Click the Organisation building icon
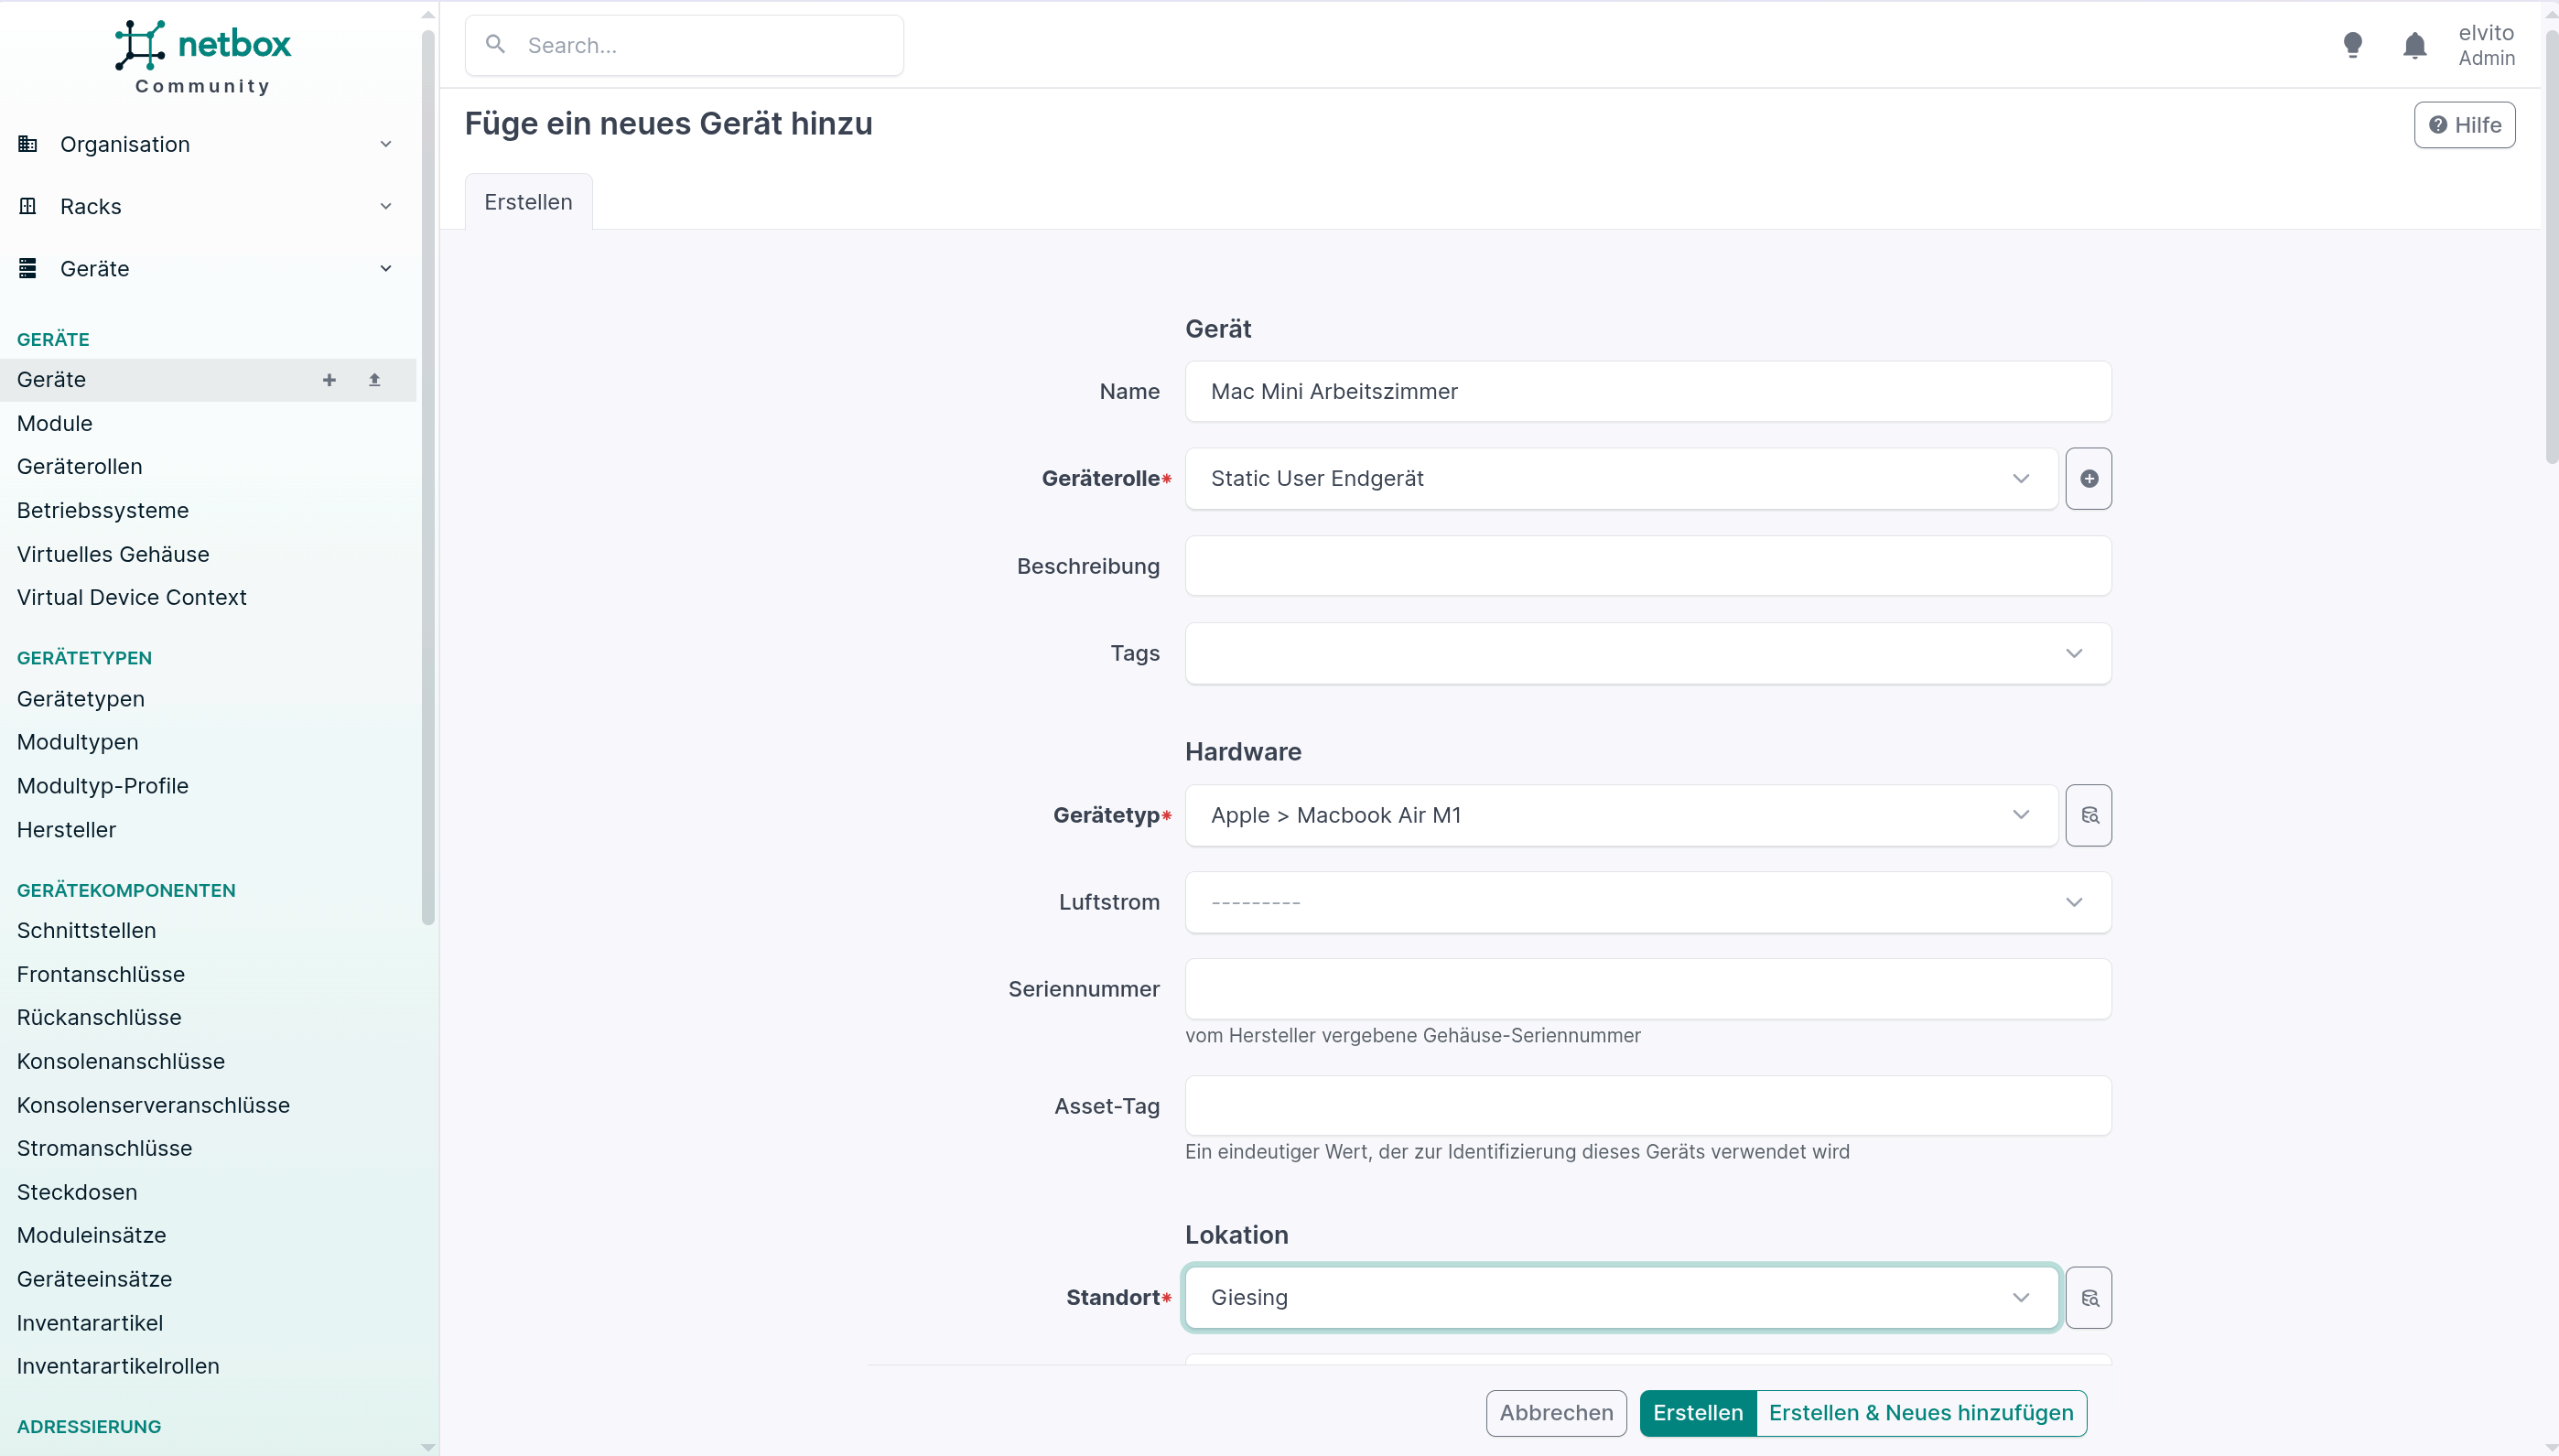Screen dimensions: 2559x1456 (x=28, y=144)
